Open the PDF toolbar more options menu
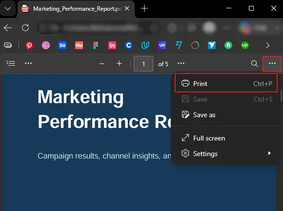The width and height of the screenshot is (283, 211). click(272, 63)
